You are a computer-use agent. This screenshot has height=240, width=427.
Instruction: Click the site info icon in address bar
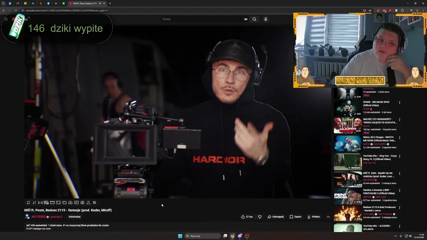point(23,10)
